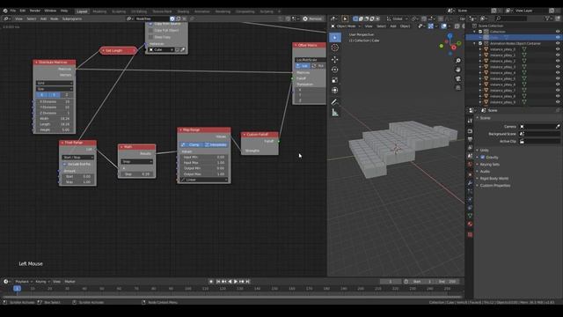Click the play reverse button
This screenshot has height=317, width=563.
point(230,282)
